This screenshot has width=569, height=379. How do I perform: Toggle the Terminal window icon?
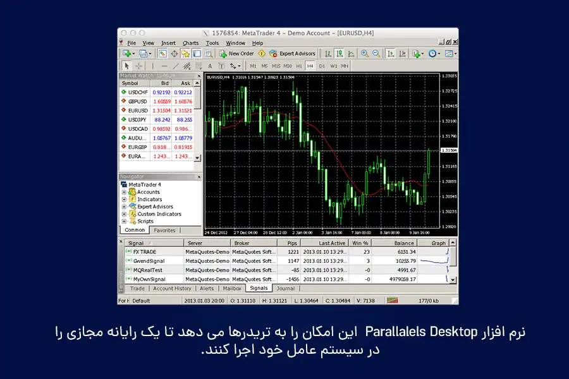point(197,54)
